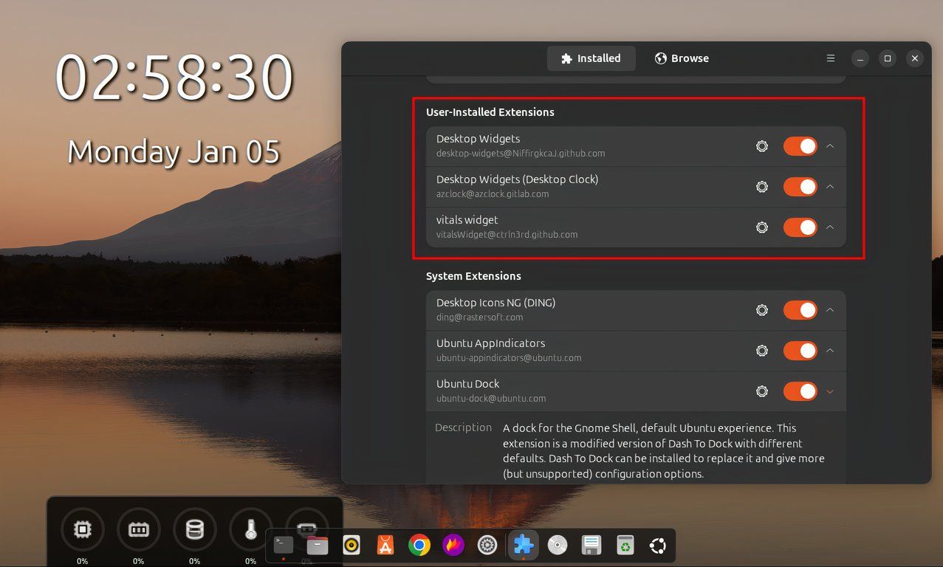The image size is (943, 567).
Task: Open settings for the Desktop Clock extension
Action: [761, 187]
